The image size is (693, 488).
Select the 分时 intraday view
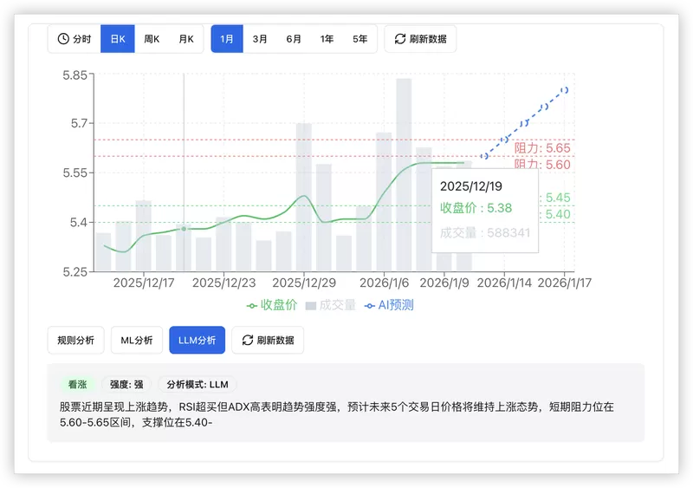point(74,39)
